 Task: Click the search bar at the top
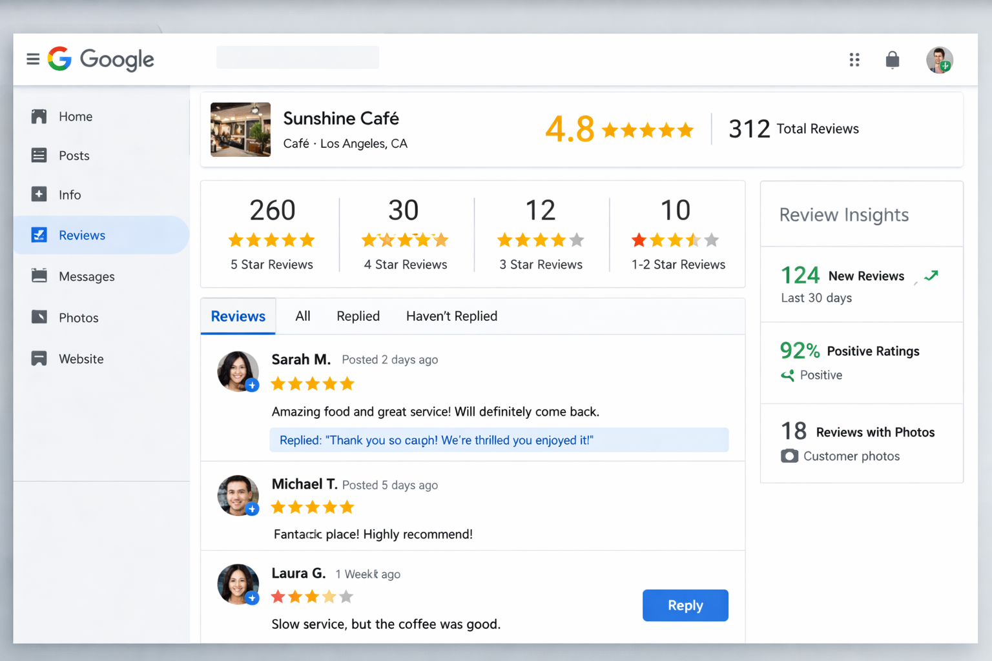(297, 57)
